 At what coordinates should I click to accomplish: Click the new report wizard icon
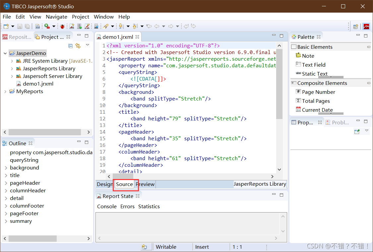(x=72, y=26)
